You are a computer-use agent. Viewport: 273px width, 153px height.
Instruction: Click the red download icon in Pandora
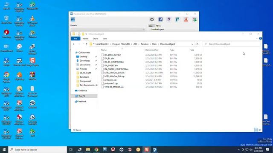click(x=186, y=20)
